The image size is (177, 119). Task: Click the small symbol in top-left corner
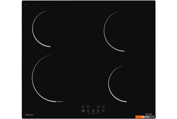coord(26,5)
